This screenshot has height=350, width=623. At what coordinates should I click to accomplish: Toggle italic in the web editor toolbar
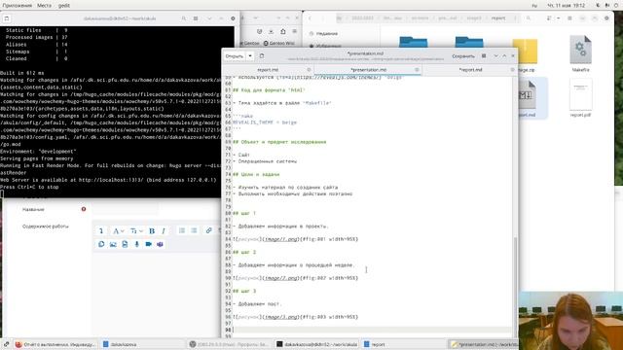(164, 231)
